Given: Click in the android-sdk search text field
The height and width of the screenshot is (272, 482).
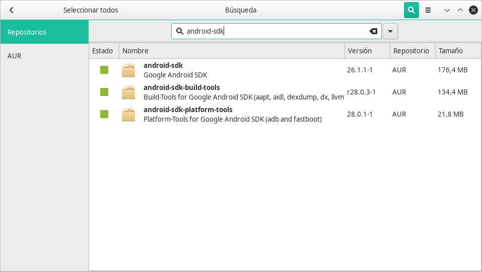Looking at the screenshot, I should (277, 31).
